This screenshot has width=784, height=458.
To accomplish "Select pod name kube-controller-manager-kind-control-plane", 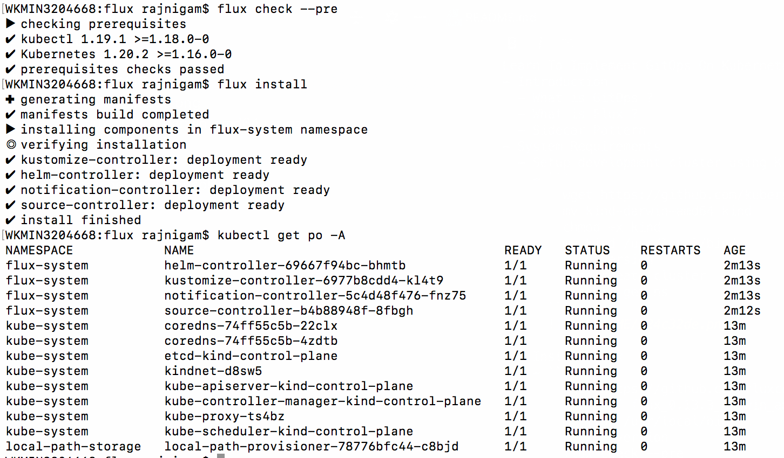I will [323, 401].
